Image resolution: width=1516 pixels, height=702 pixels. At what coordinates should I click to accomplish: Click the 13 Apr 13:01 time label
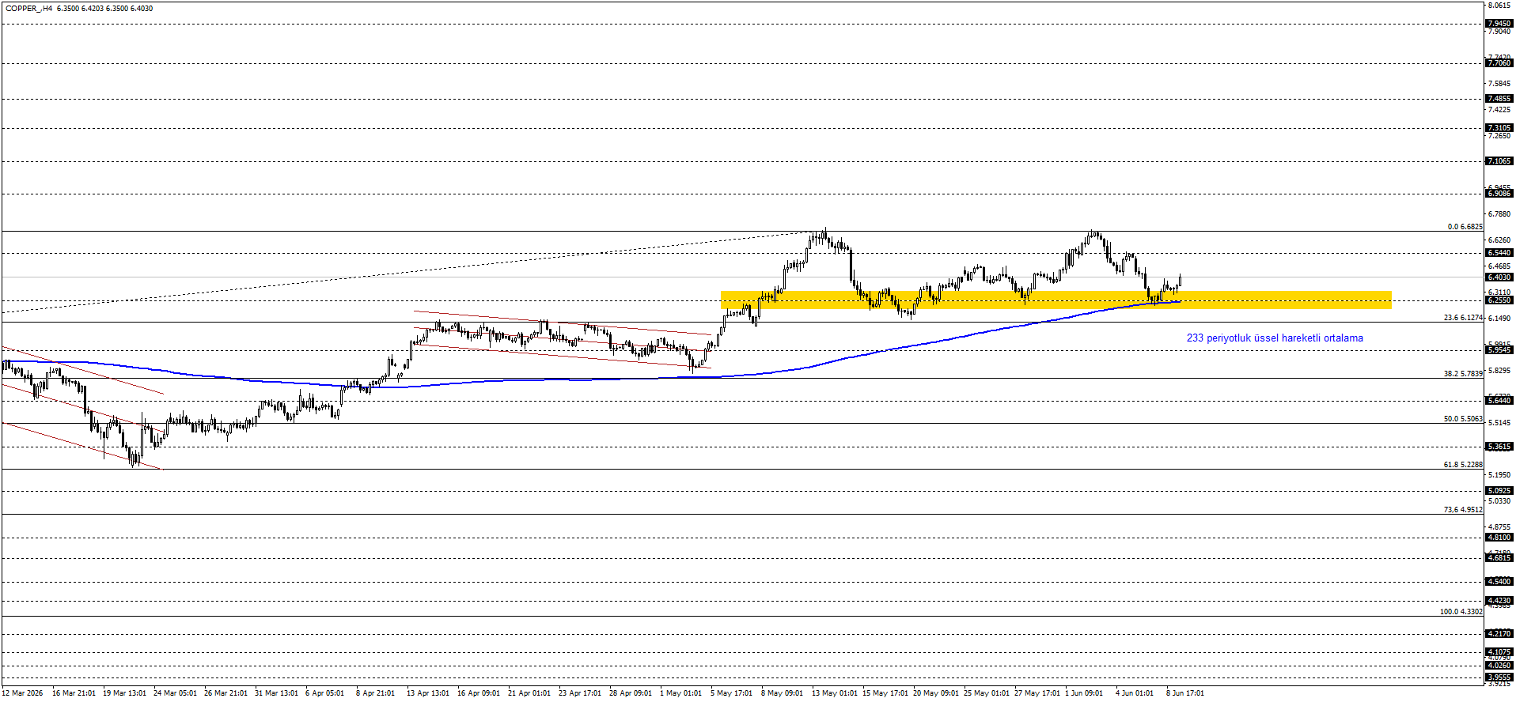(428, 693)
